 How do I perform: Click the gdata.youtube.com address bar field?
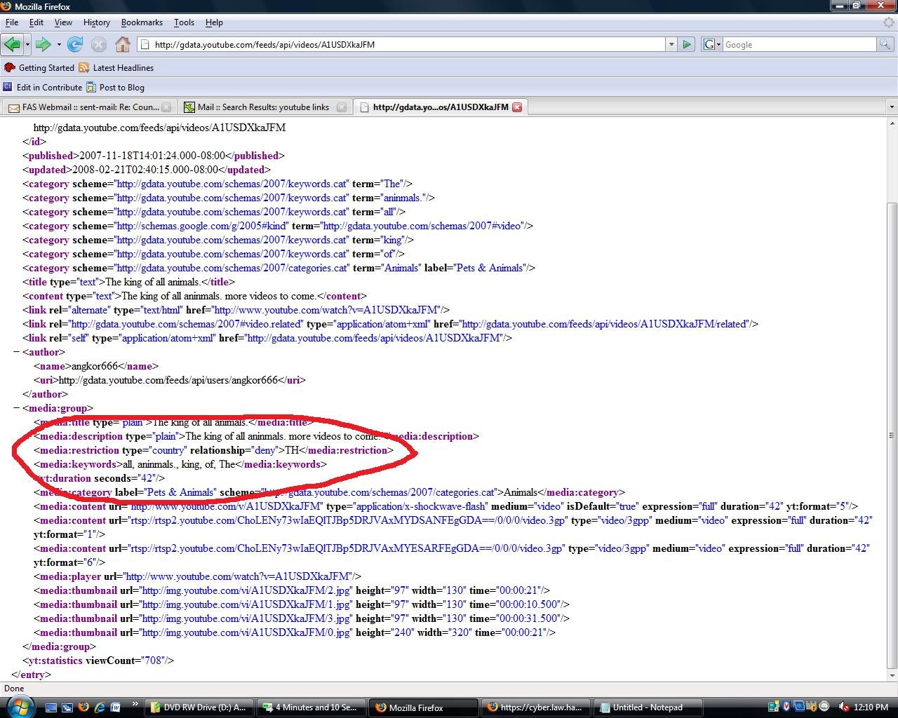tap(401, 44)
